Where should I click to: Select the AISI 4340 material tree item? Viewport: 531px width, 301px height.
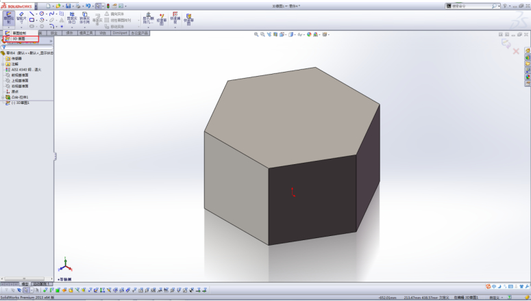click(x=24, y=70)
